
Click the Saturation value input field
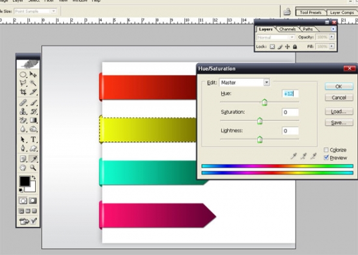[290, 112]
